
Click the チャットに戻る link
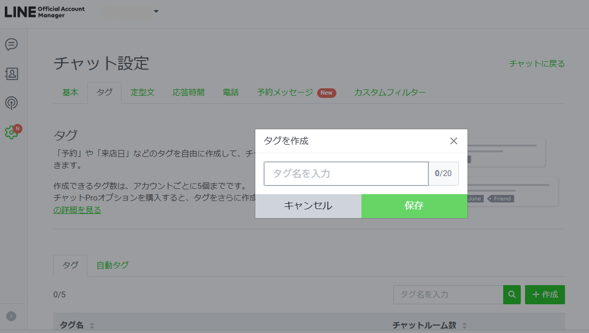[x=537, y=64]
